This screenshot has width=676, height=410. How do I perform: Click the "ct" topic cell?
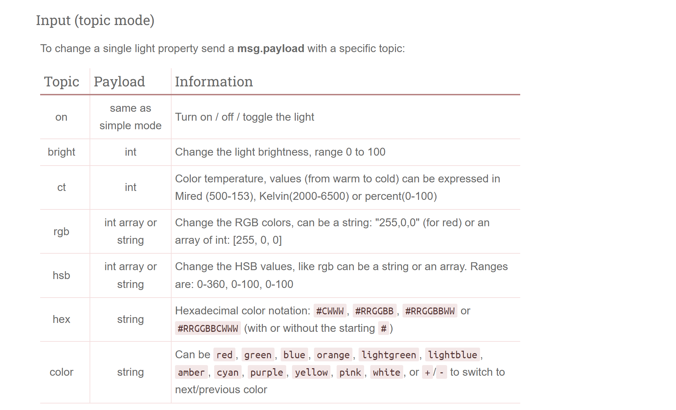(61, 188)
